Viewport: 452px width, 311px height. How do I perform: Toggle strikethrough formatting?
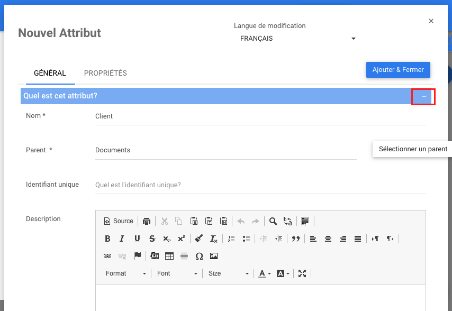click(x=152, y=239)
